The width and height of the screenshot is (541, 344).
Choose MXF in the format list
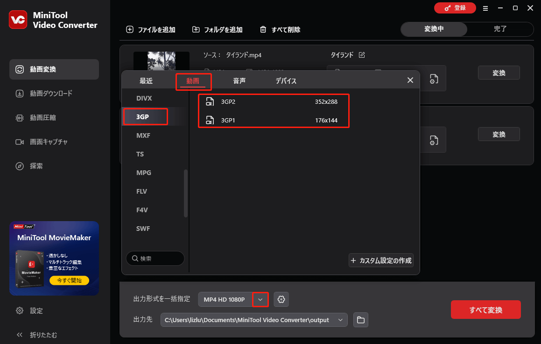(x=155, y=135)
